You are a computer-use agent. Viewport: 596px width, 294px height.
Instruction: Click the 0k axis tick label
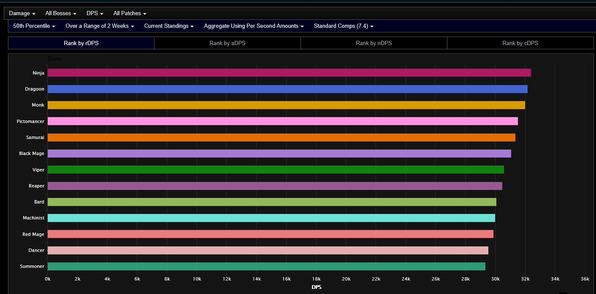tap(48, 279)
